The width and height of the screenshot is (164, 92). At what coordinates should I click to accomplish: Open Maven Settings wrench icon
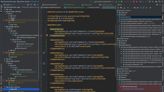point(150,8)
